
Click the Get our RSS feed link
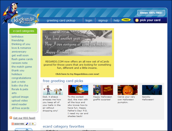(24, 118)
